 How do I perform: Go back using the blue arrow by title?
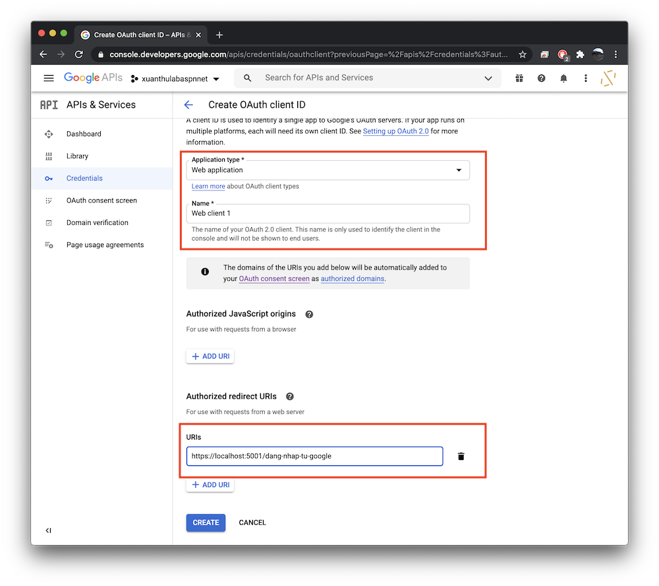(188, 105)
